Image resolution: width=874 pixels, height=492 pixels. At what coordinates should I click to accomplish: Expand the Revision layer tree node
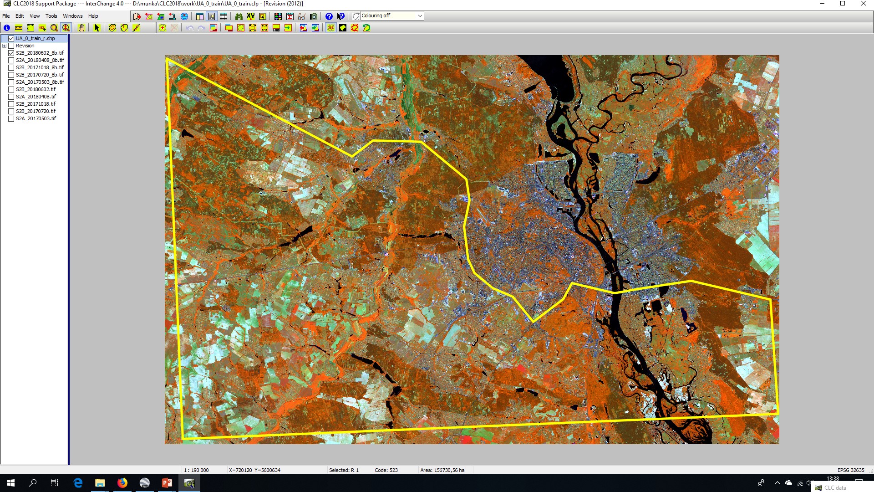point(4,46)
